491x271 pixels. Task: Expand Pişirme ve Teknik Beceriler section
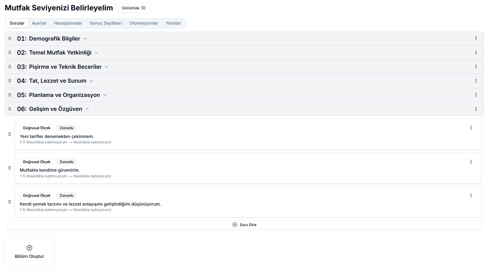pos(106,67)
